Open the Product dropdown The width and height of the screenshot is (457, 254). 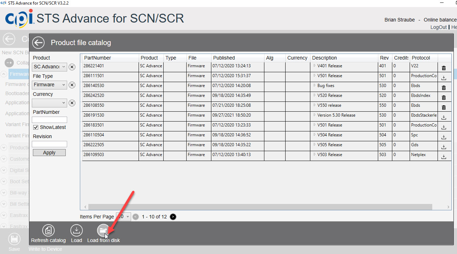(49, 67)
